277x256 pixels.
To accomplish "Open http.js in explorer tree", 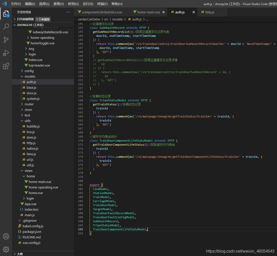I will (31, 143).
